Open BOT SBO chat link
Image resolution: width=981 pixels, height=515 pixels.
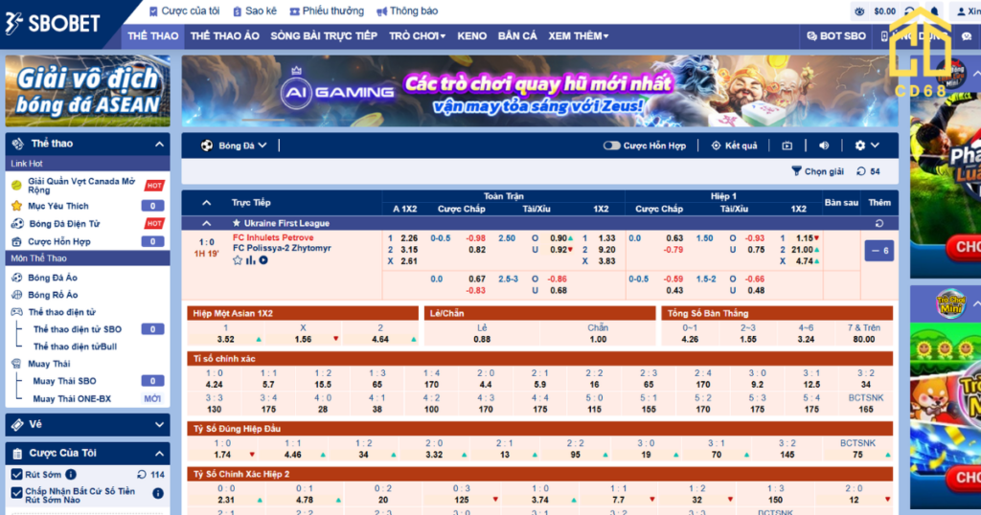[836, 36]
